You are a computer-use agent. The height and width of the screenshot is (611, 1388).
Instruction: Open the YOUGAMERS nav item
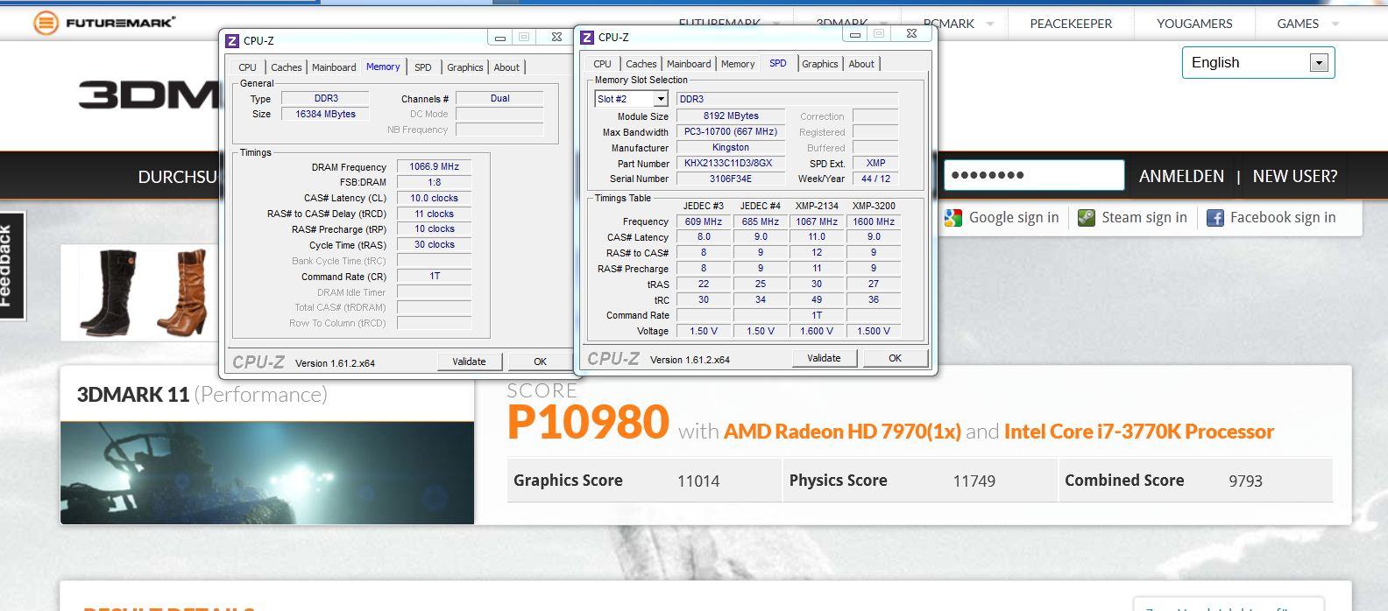tap(1194, 24)
